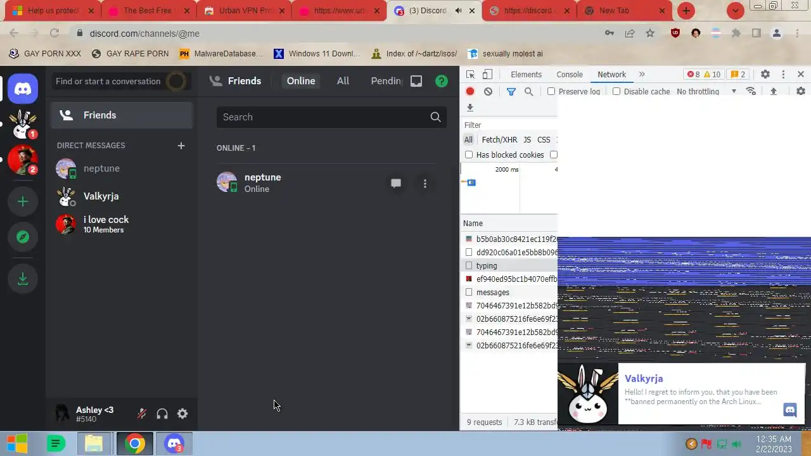Select the Online friends tab
Viewport: 811px width, 456px height.
click(x=301, y=81)
